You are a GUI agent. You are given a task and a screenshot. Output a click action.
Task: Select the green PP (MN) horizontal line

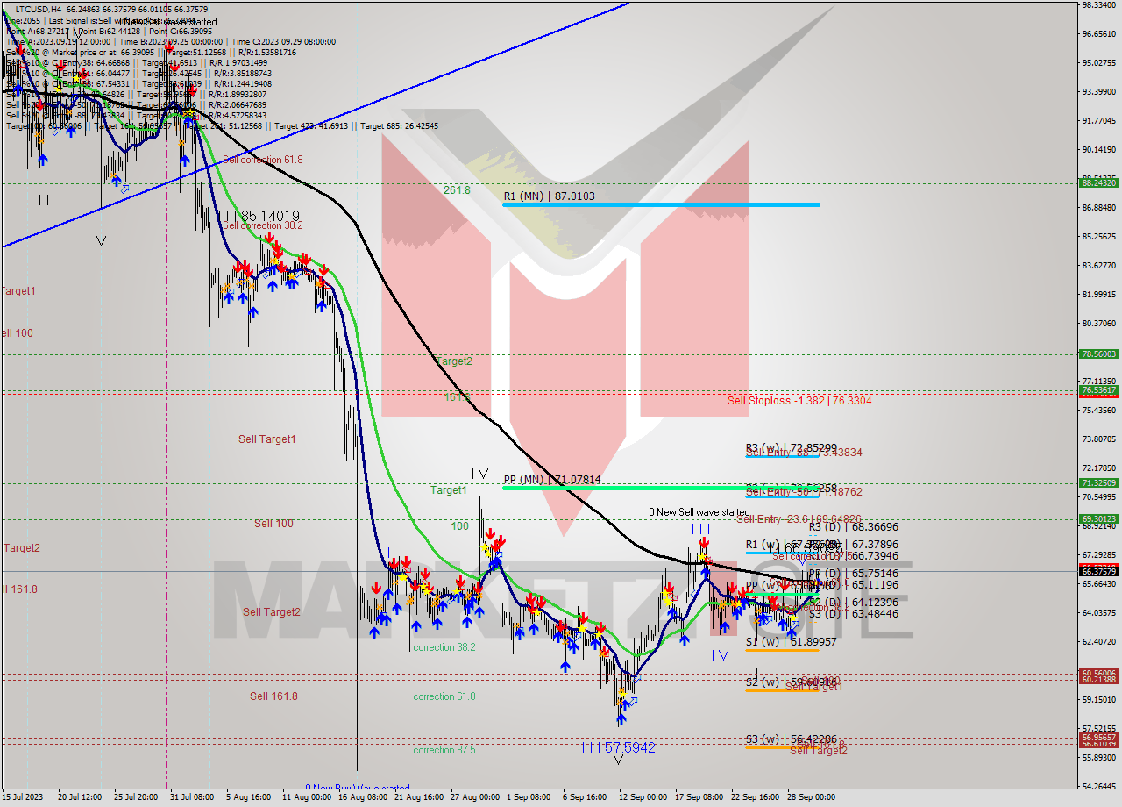pyautogui.click(x=662, y=488)
